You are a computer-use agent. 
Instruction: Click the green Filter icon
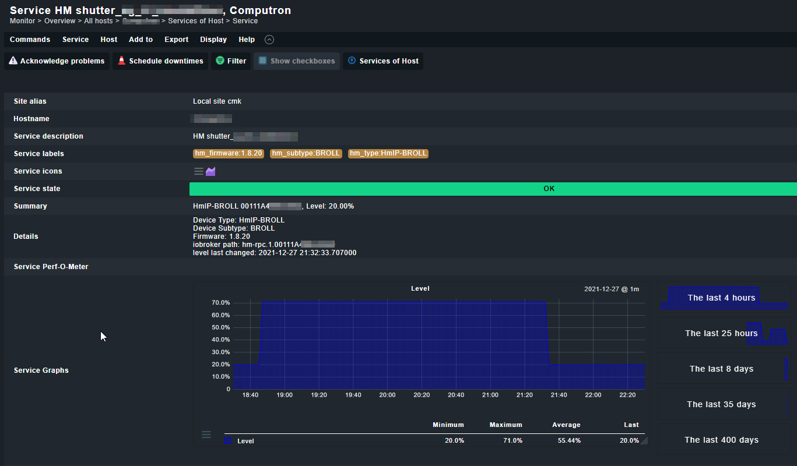(220, 61)
